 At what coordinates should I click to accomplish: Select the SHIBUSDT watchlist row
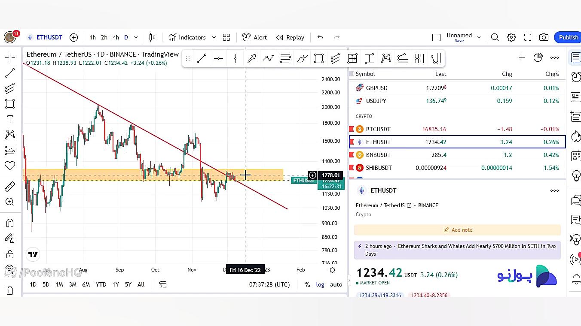click(x=457, y=168)
